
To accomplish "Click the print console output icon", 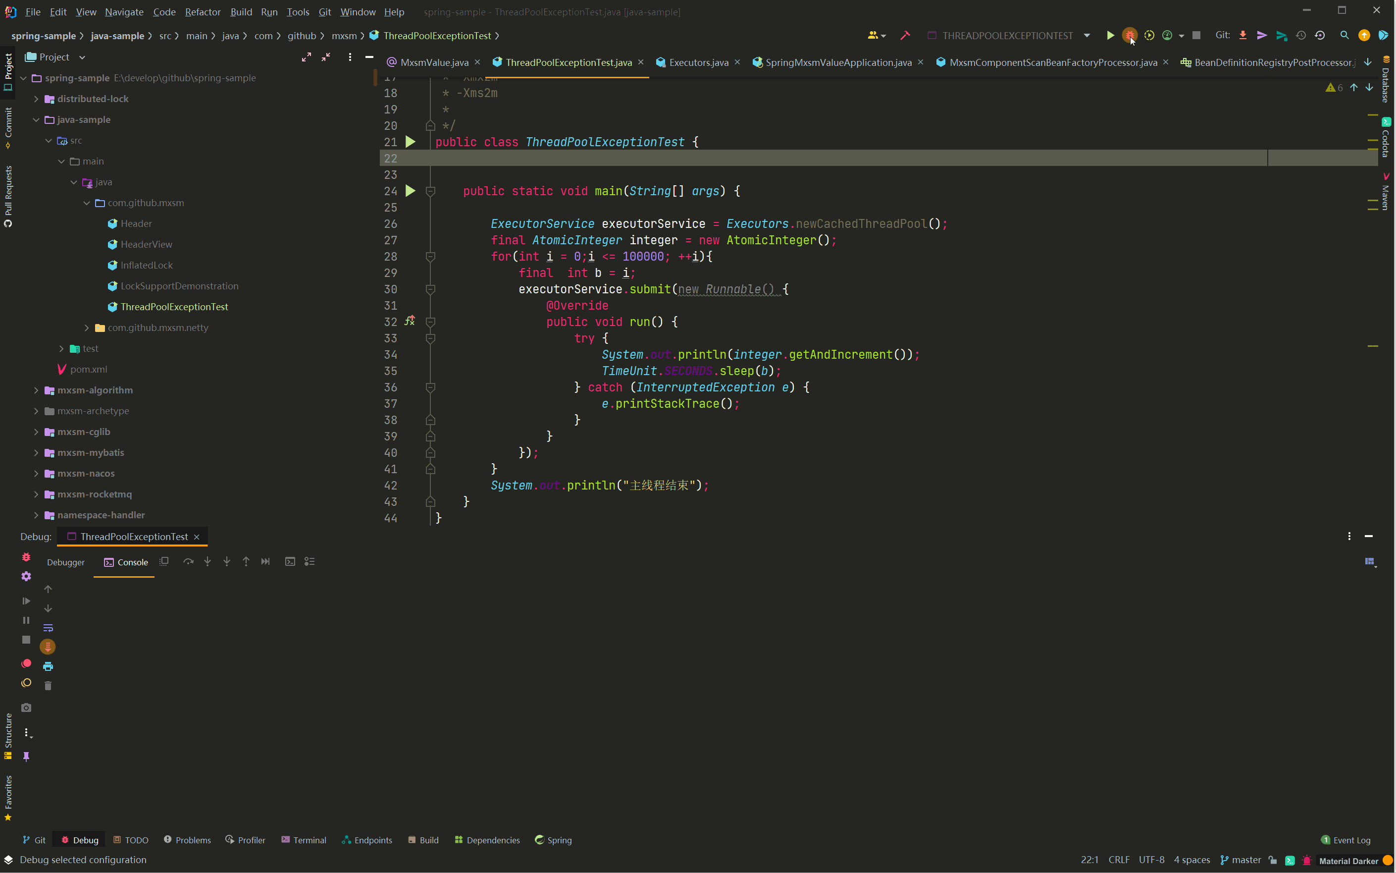I will pyautogui.click(x=48, y=666).
